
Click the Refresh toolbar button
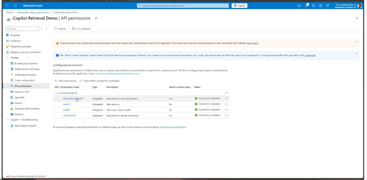pyautogui.click(x=60, y=29)
